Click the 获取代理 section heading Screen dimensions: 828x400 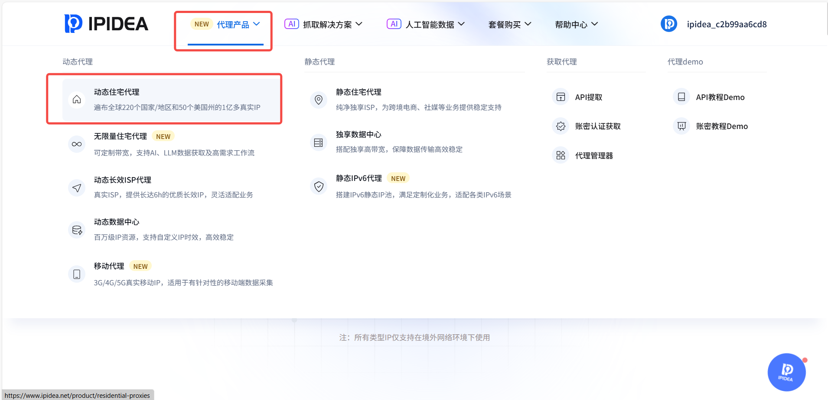click(561, 62)
